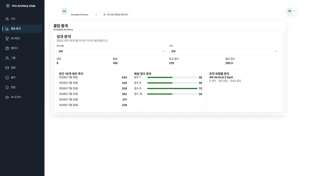314x176 pixels.
Task: Select the 2026년 7월 18일 session row
Action: click(x=93, y=83)
